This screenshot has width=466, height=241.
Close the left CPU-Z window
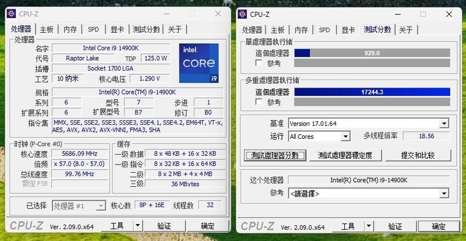point(218,13)
